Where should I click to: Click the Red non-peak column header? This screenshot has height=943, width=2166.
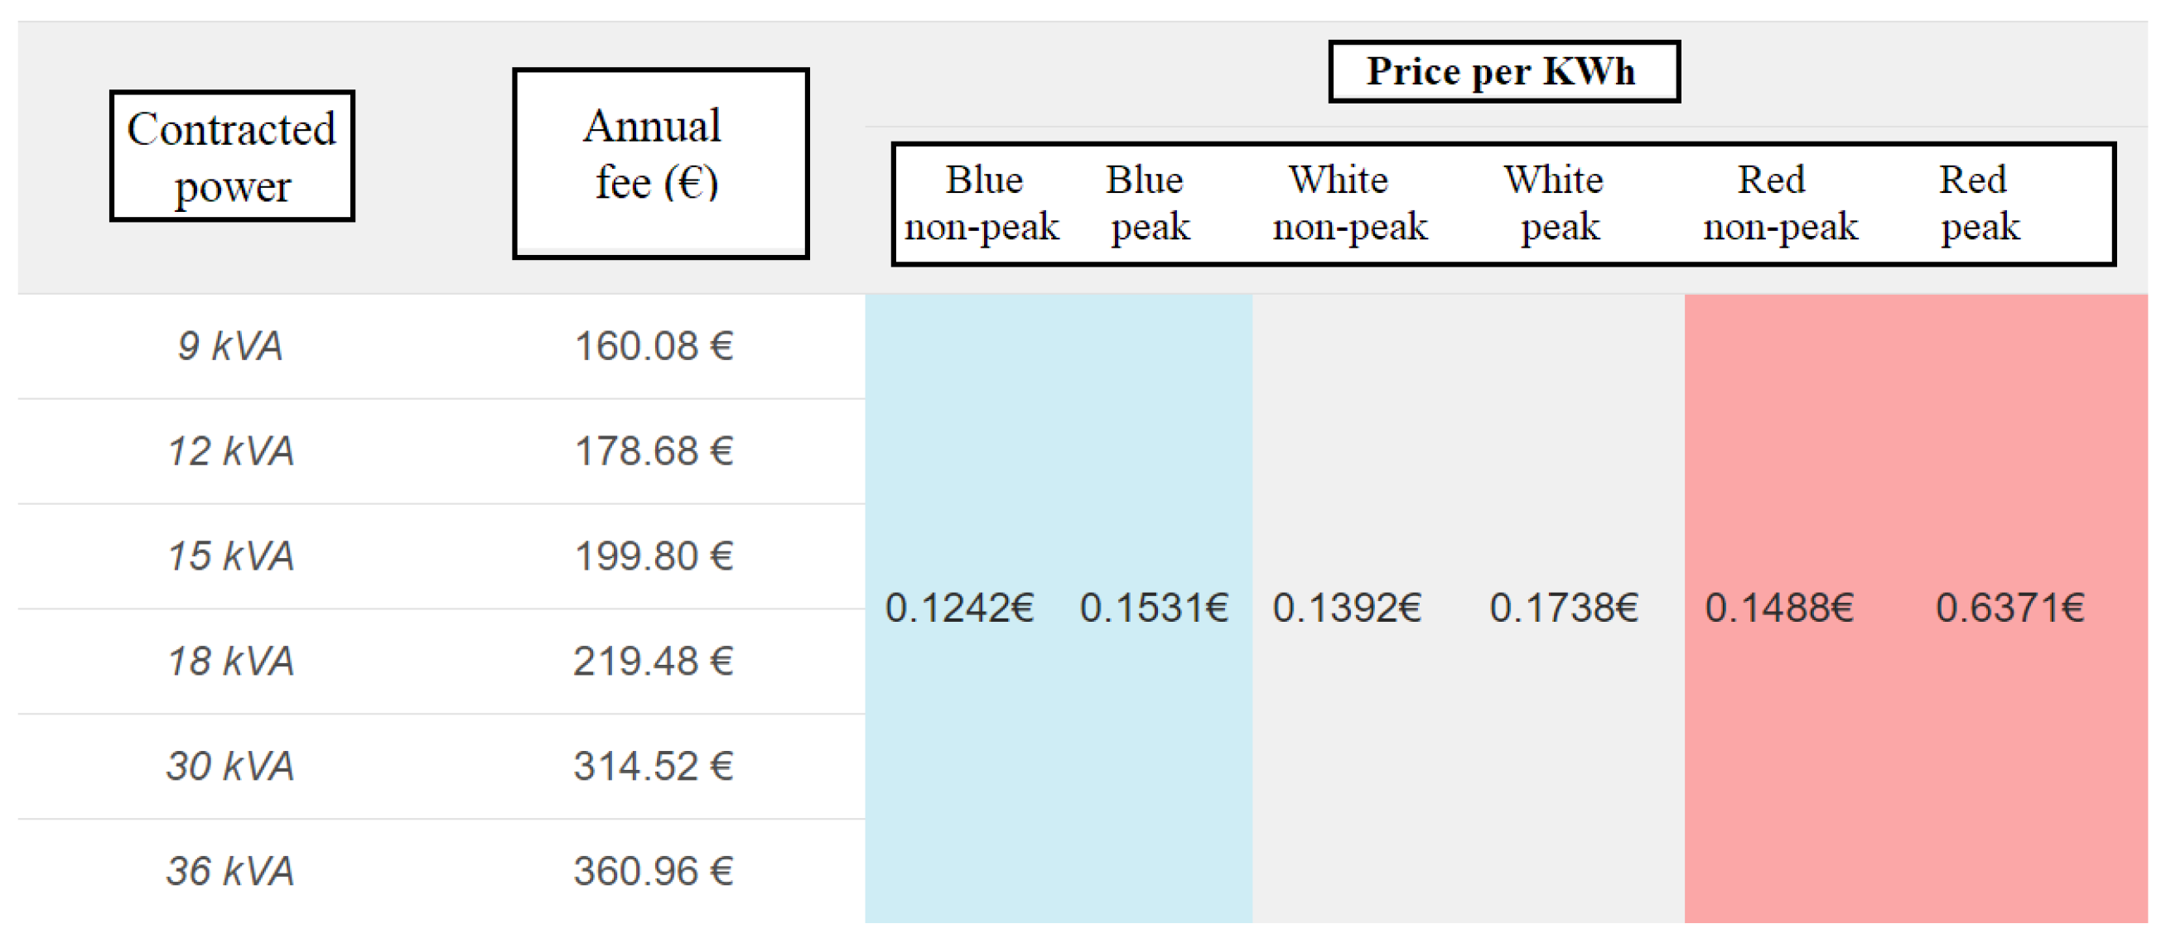[x=1779, y=204]
